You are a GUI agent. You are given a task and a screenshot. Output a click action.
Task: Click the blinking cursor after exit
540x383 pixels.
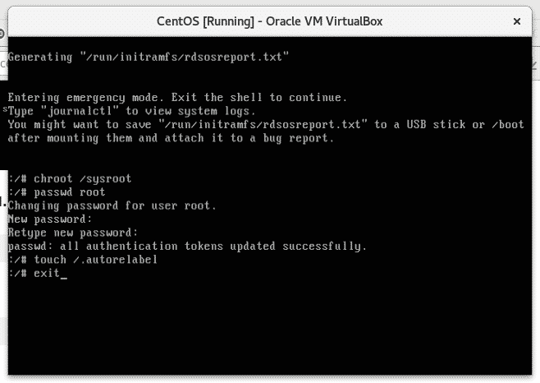click(x=64, y=275)
